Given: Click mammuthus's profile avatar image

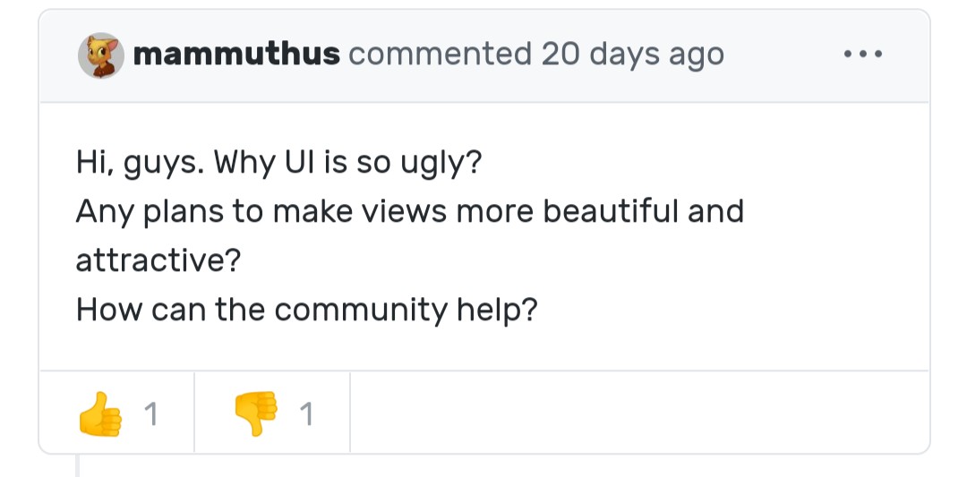Looking at the screenshot, I should (x=100, y=55).
